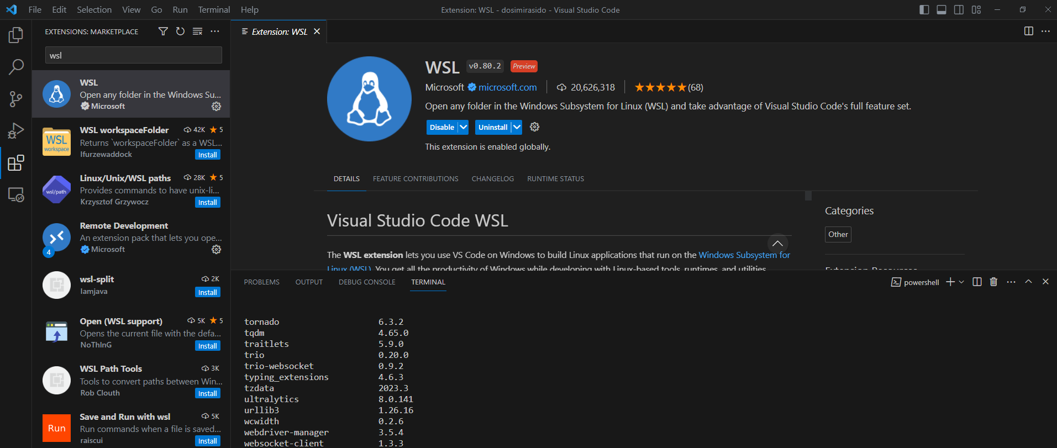Split the terminal pane
This screenshot has width=1057, height=448.
click(977, 282)
